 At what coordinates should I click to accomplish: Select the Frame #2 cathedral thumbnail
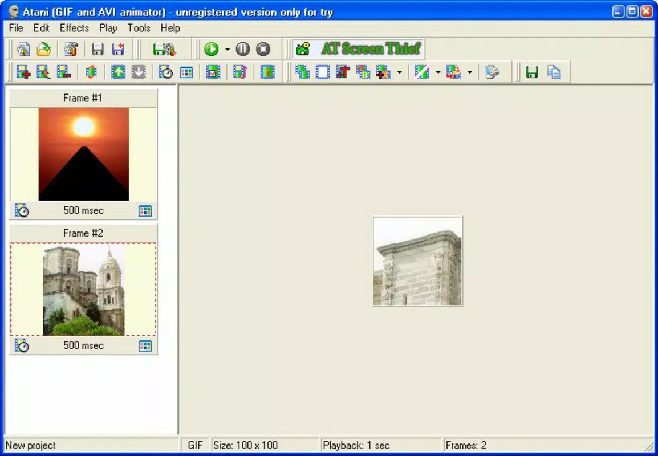[x=83, y=290]
